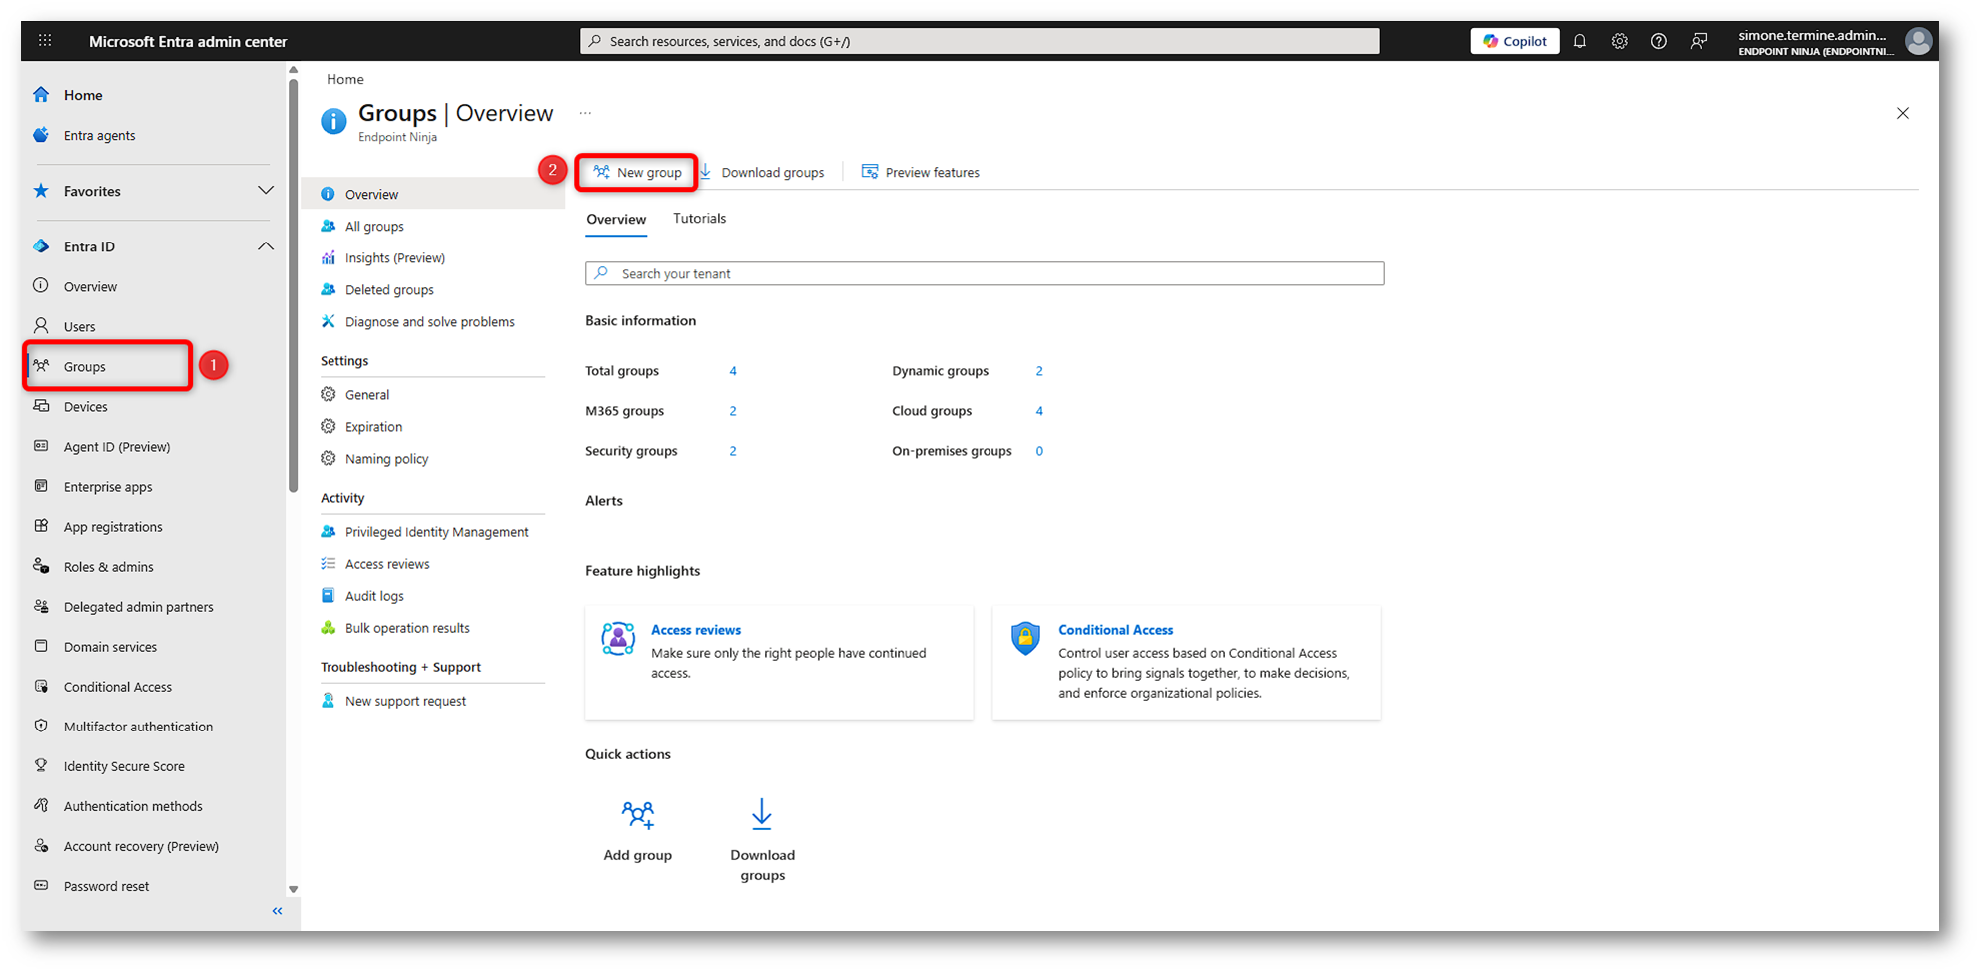Expand the Favorites section
Screen dimensions: 1981x973
click(x=265, y=191)
